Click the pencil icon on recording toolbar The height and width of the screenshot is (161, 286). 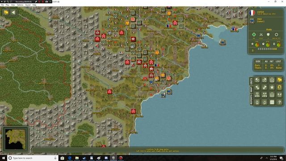coord(36,2)
